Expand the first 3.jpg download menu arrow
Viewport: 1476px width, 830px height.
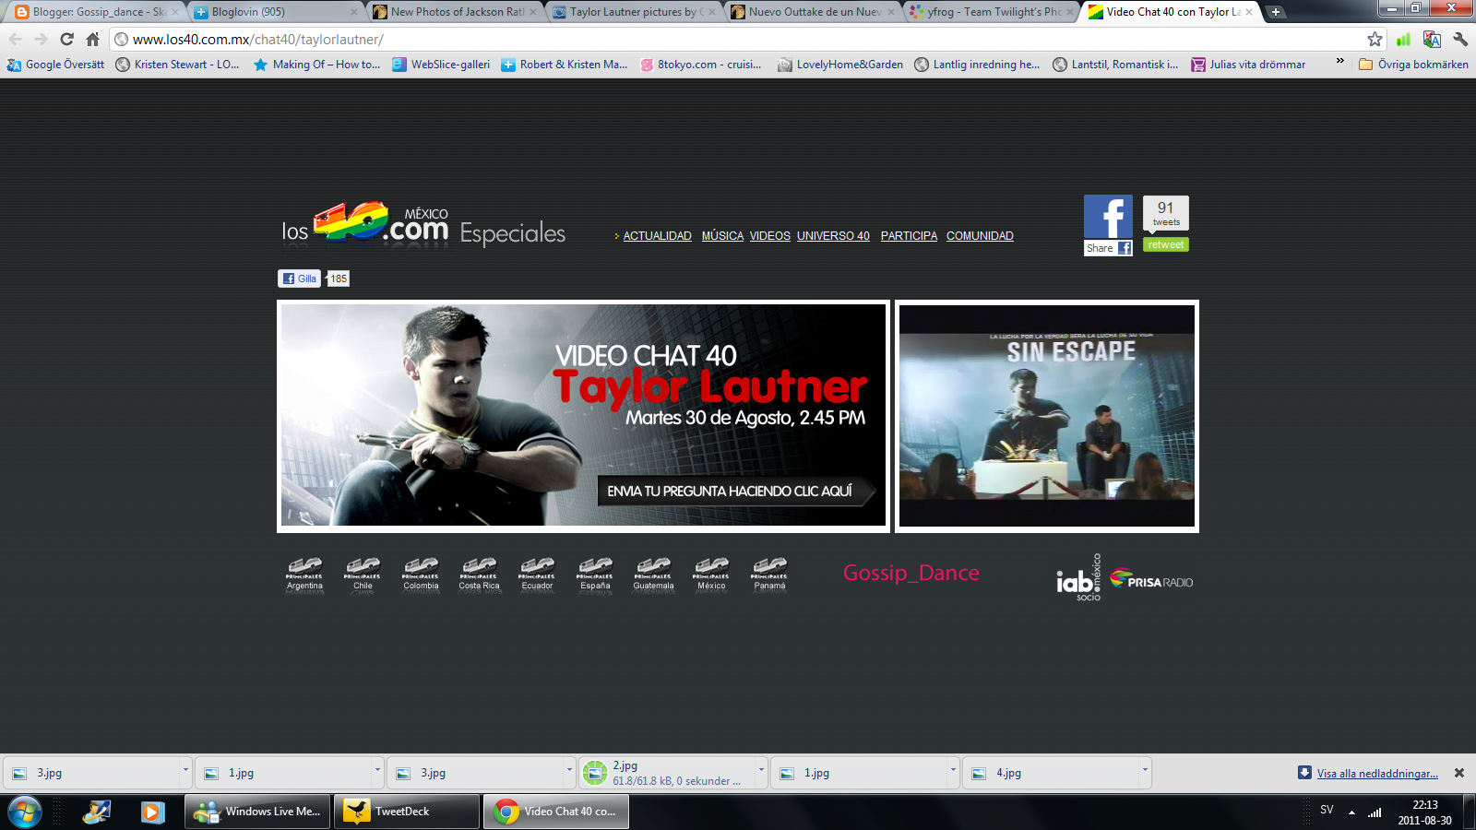point(185,771)
